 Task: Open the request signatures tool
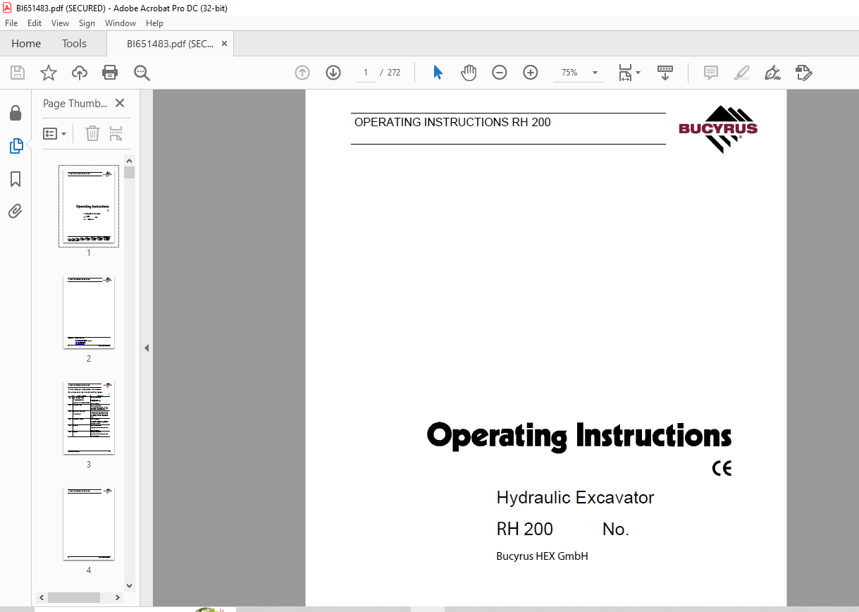[x=804, y=73]
